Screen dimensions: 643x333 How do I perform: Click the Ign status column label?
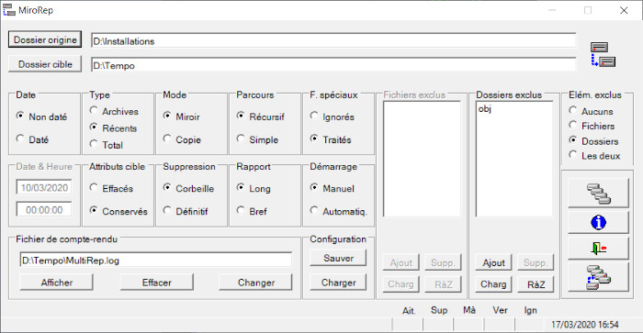click(530, 310)
